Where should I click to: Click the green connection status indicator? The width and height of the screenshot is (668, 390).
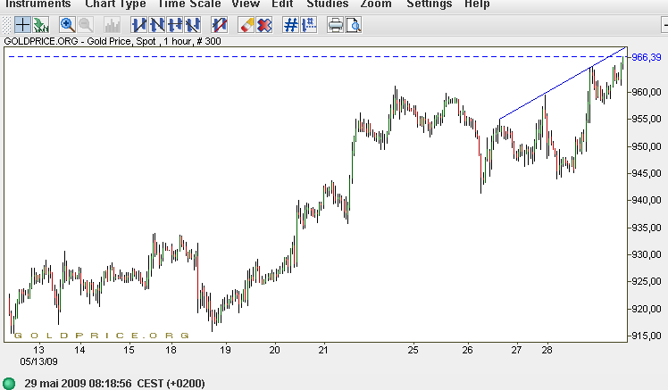pos(9,383)
